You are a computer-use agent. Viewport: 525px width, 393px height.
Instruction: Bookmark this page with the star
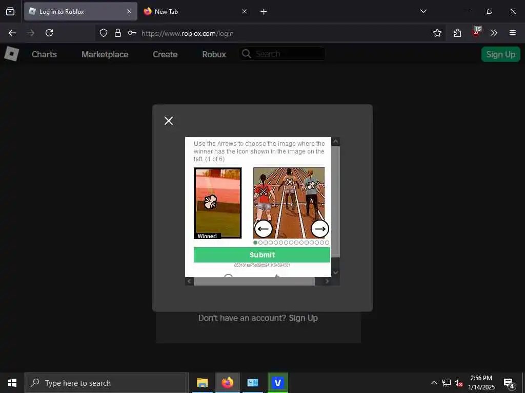coord(437,33)
